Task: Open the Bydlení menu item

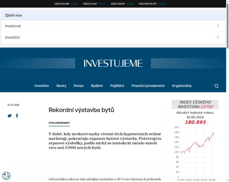Action: point(97,86)
